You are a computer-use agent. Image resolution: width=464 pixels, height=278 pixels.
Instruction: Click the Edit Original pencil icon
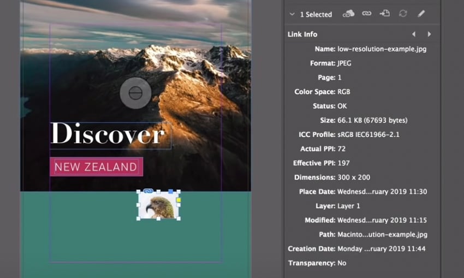tap(421, 14)
